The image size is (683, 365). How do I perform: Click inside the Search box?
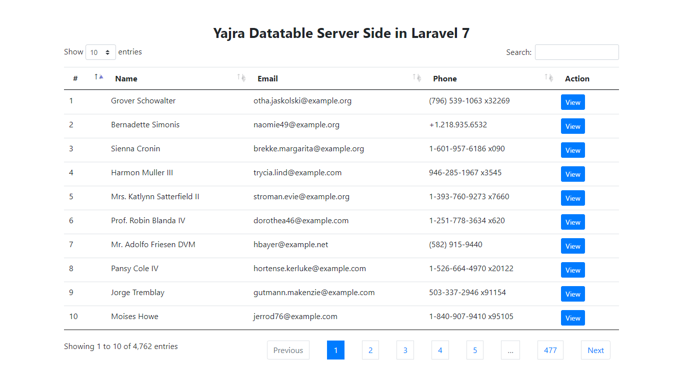[576, 52]
